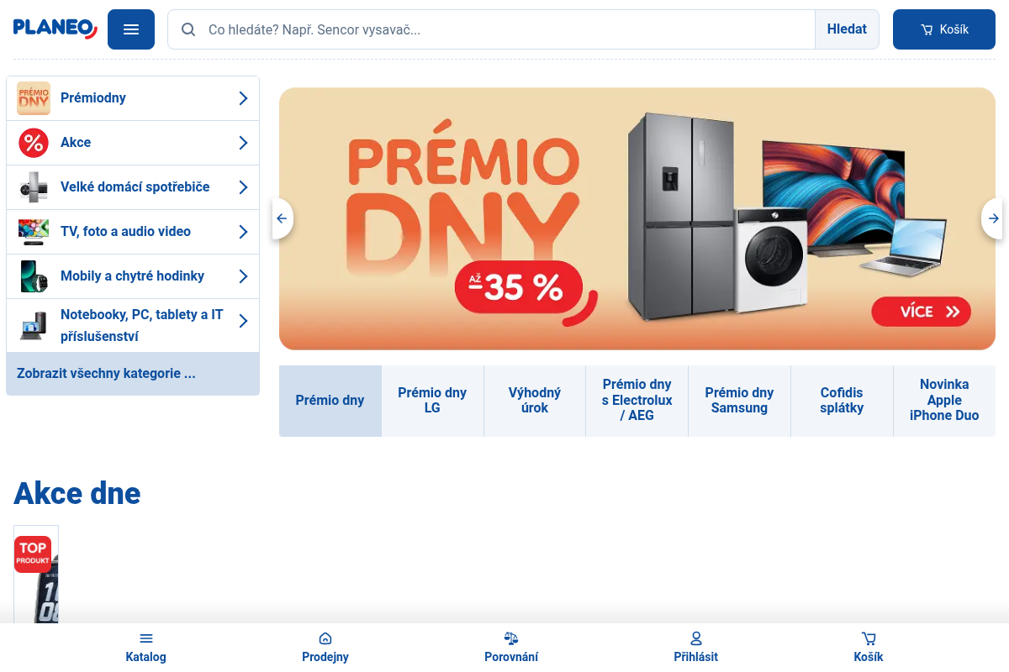
Task: Open Katalog in the bottom bar
Action: [146, 648]
